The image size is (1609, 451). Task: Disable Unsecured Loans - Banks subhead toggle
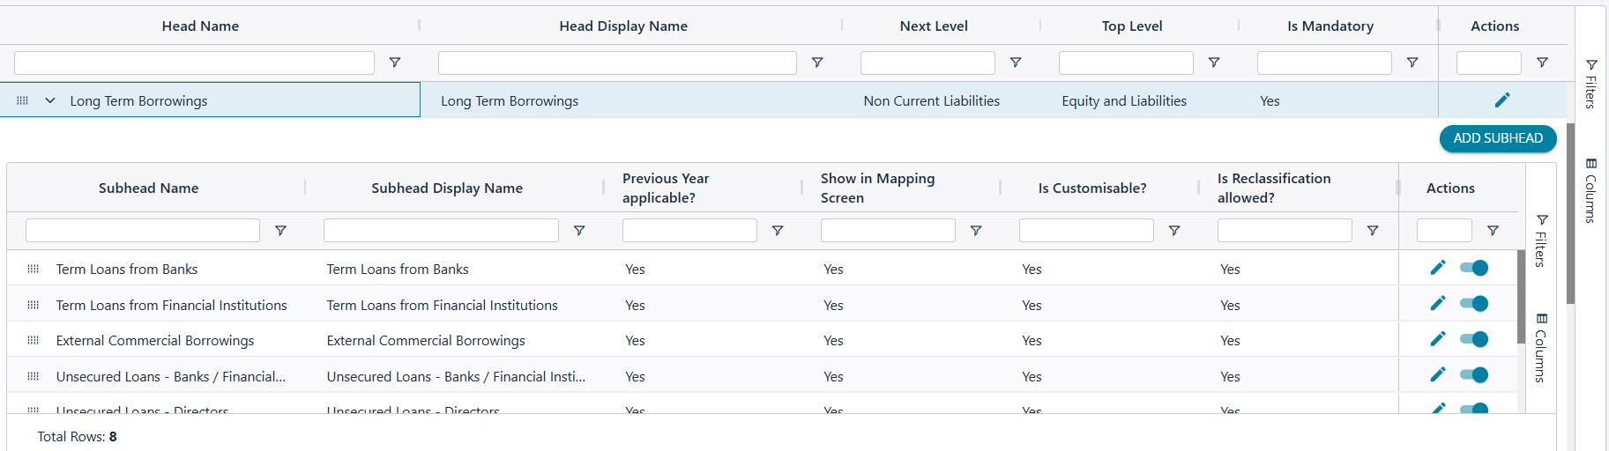pyautogui.click(x=1474, y=375)
